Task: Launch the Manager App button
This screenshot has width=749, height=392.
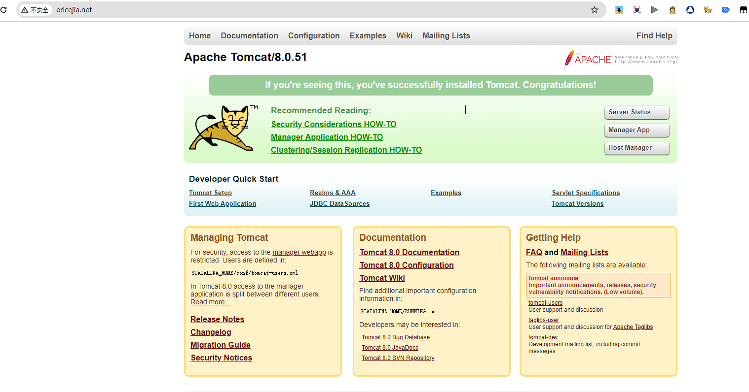Action: click(x=636, y=130)
